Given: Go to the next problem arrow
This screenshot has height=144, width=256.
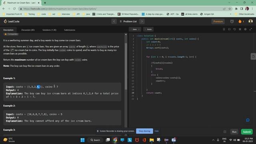Looking at the screenshot, I should tap(142, 21).
